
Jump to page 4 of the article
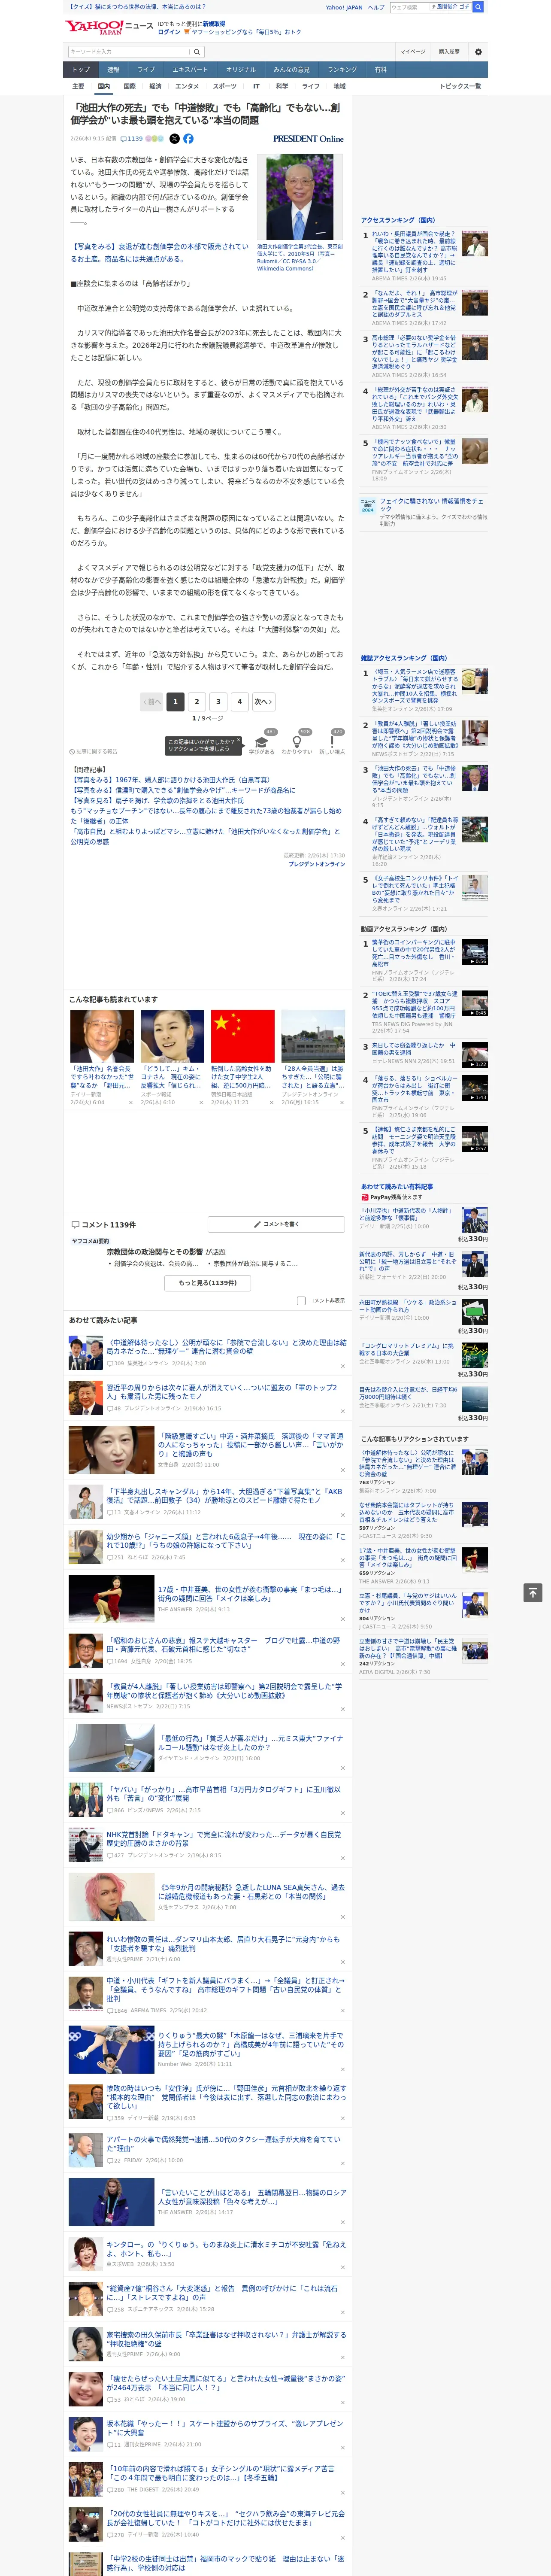click(x=240, y=701)
